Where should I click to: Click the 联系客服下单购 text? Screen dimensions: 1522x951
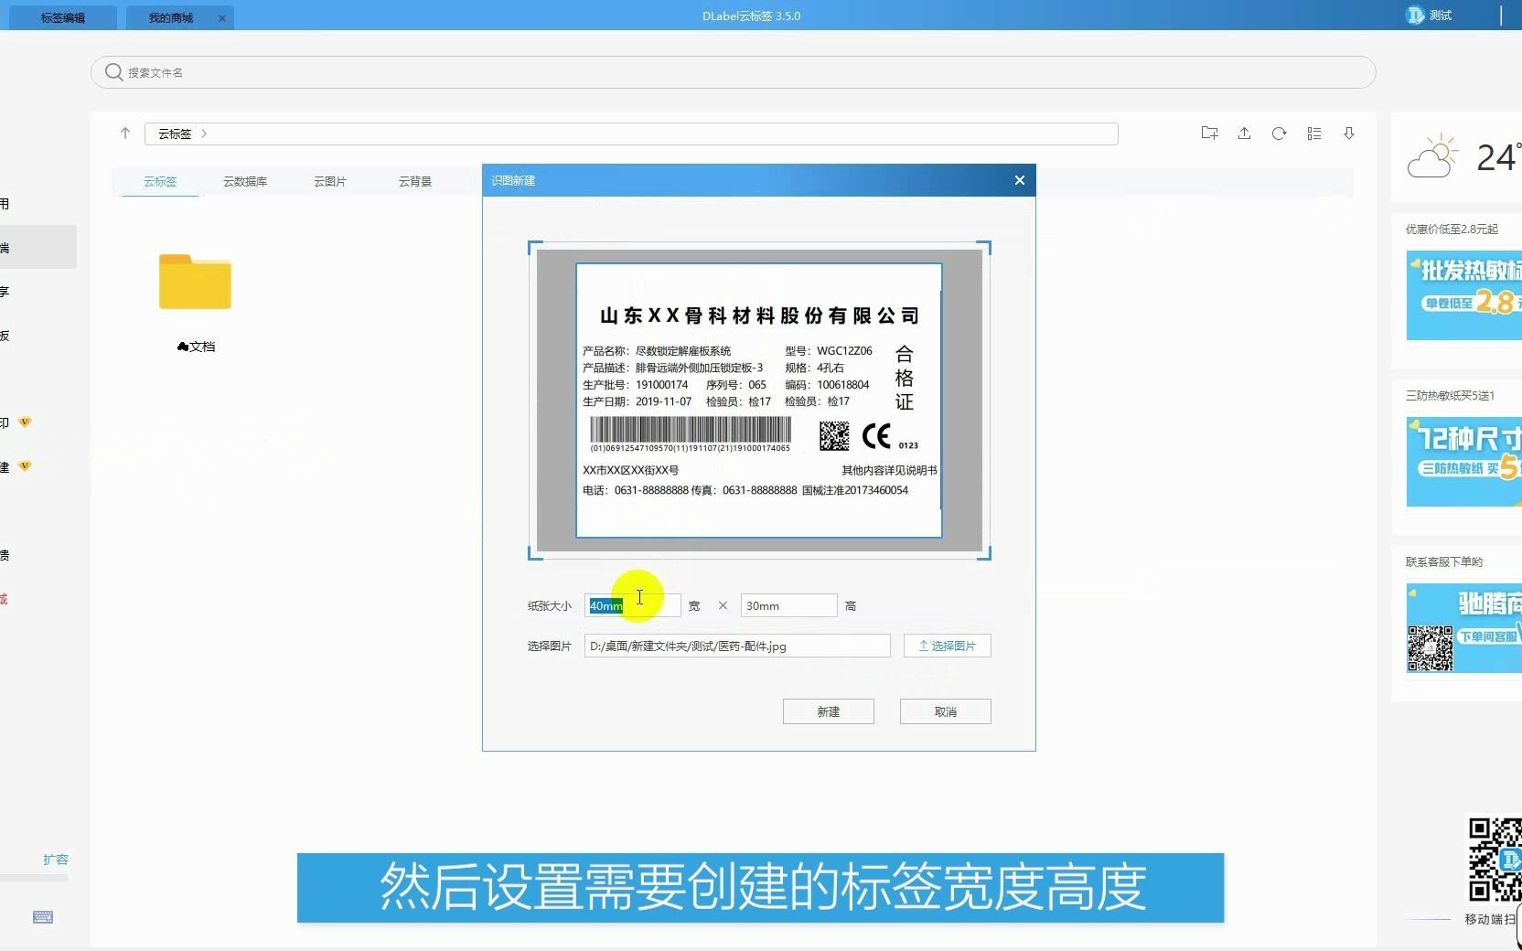pyautogui.click(x=1444, y=561)
